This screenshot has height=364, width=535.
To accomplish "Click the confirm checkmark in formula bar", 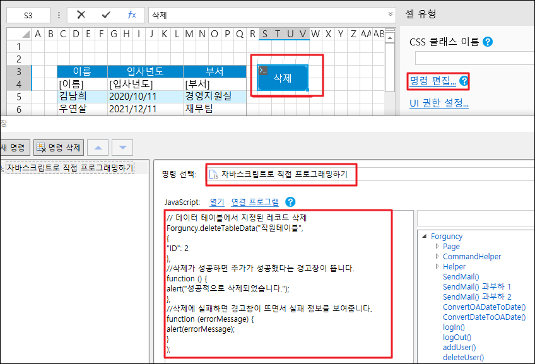I will click(x=105, y=15).
